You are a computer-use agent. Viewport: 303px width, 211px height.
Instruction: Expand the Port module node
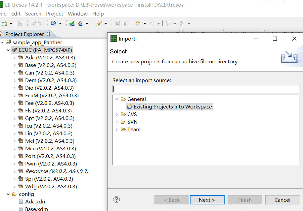15,156
